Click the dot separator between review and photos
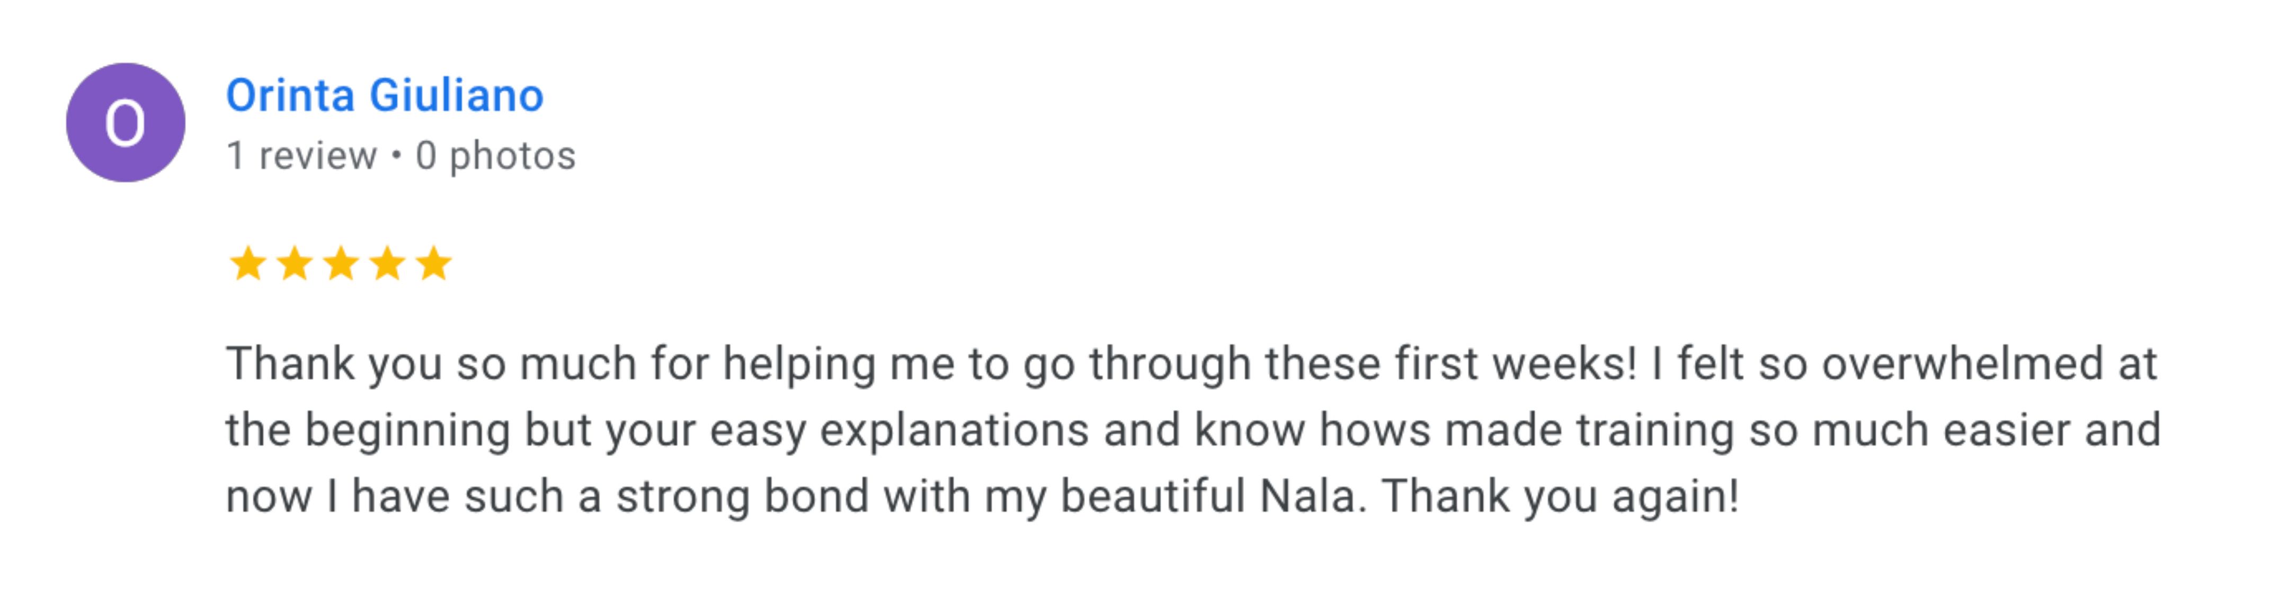2288x616 pixels. 396,156
